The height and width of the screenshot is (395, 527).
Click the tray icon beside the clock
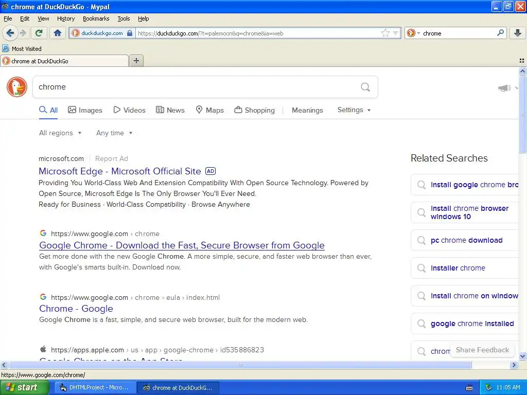point(488,387)
